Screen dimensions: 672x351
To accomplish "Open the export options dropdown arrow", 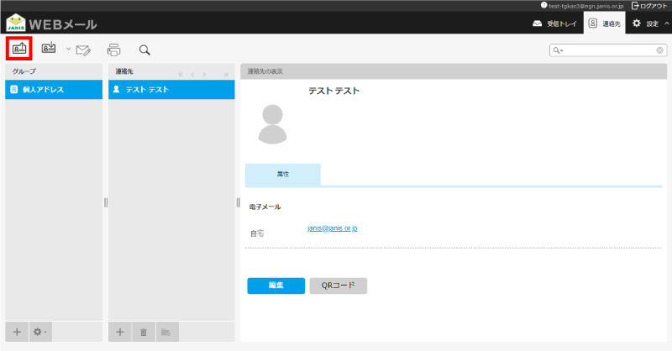I will pyautogui.click(x=68, y=49).
